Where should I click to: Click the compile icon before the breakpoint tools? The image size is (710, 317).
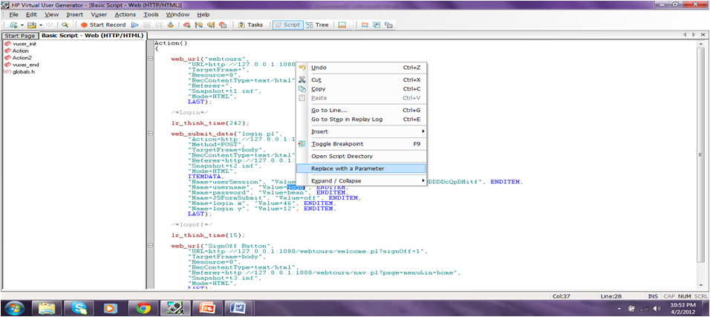[x=170, y=25]
